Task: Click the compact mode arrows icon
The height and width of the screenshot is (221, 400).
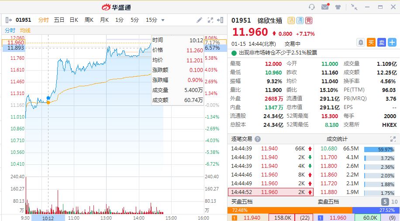Action: pyautogui.click(x=354, y=7)
